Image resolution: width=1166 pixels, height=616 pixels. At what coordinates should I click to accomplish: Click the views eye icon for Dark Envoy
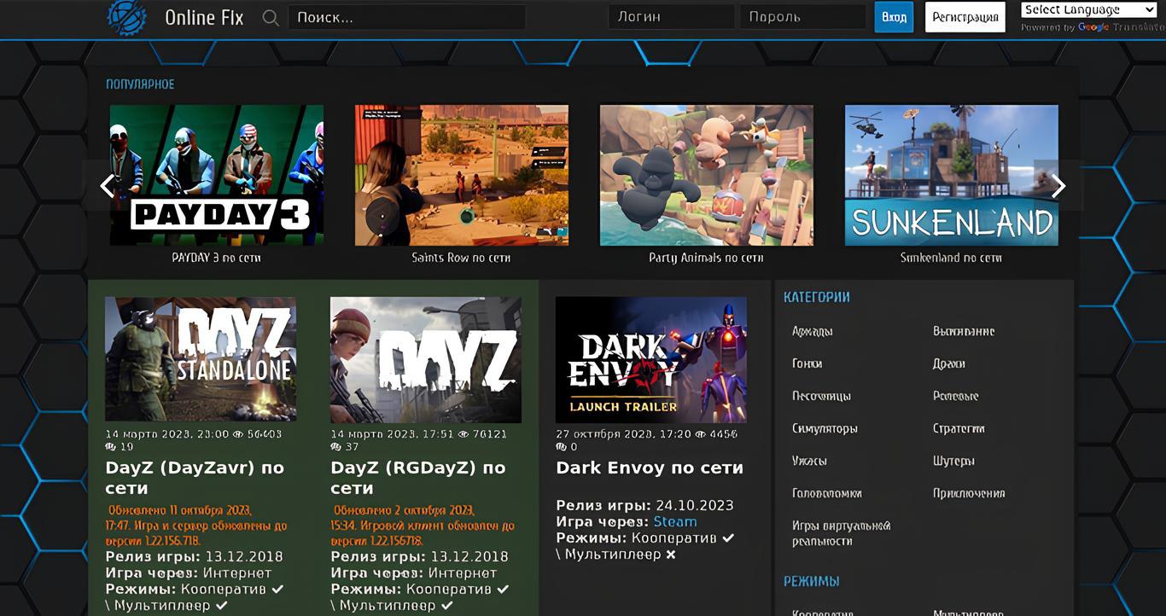(x=699, y=434)
